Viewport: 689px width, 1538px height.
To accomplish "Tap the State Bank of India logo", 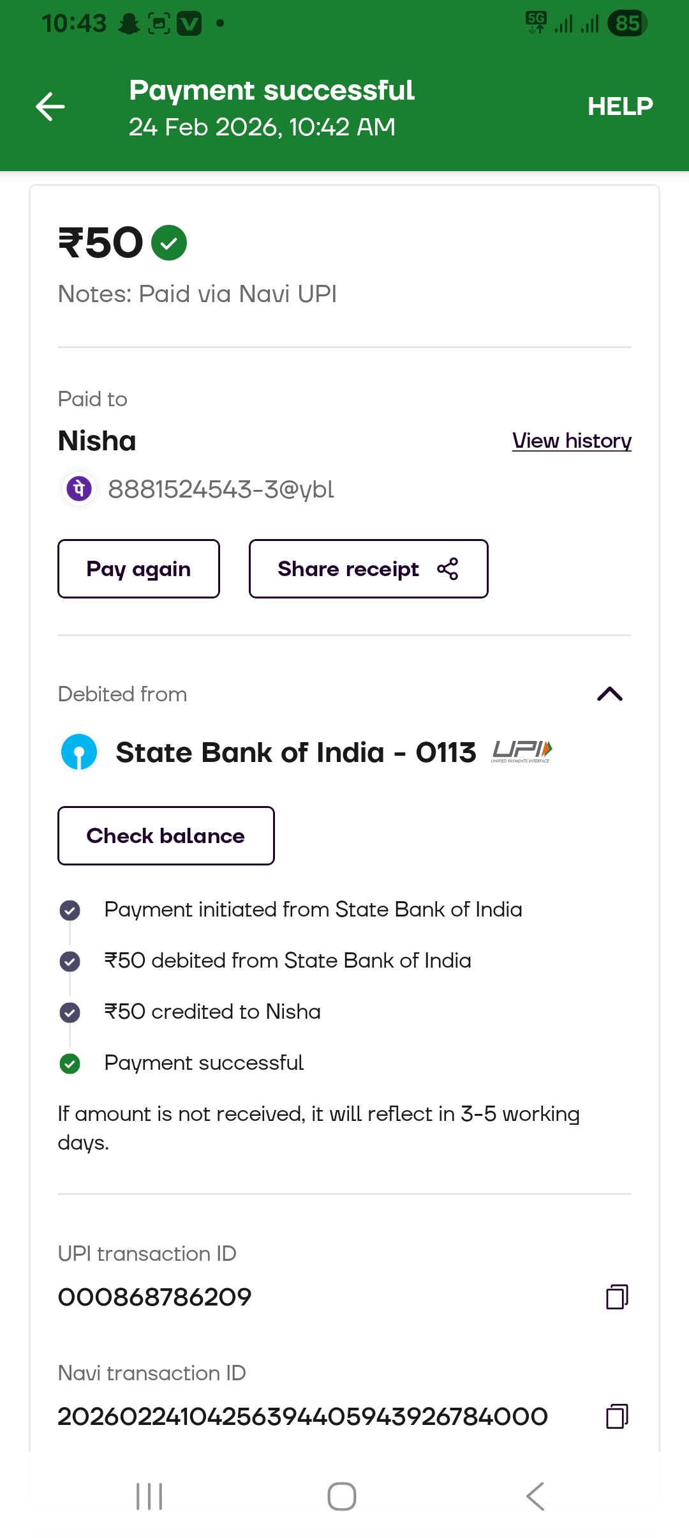I will 79,752.
